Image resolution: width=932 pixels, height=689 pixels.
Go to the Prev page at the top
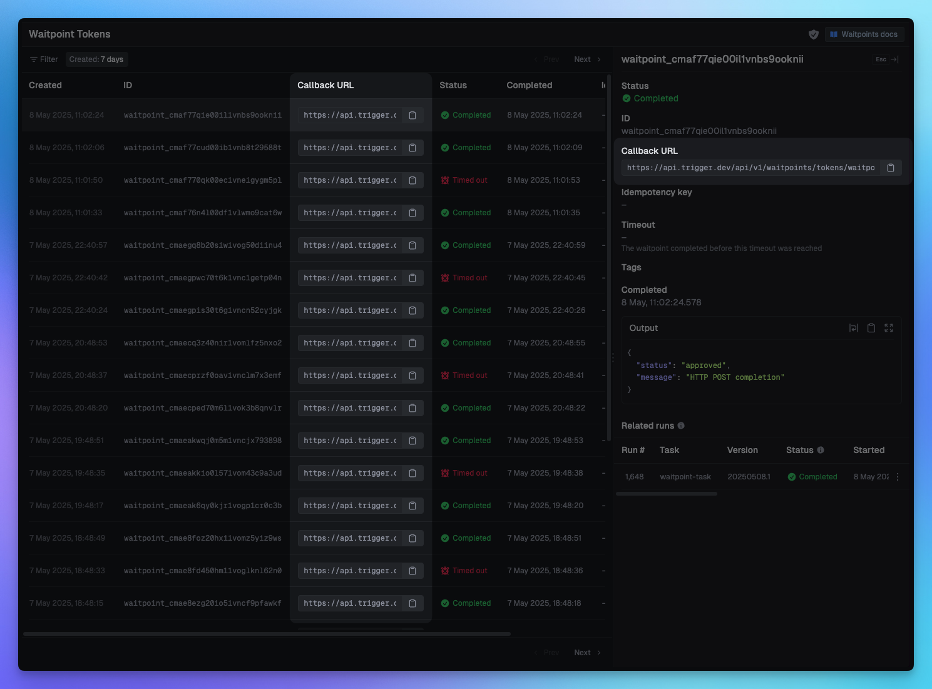[546, 59]
